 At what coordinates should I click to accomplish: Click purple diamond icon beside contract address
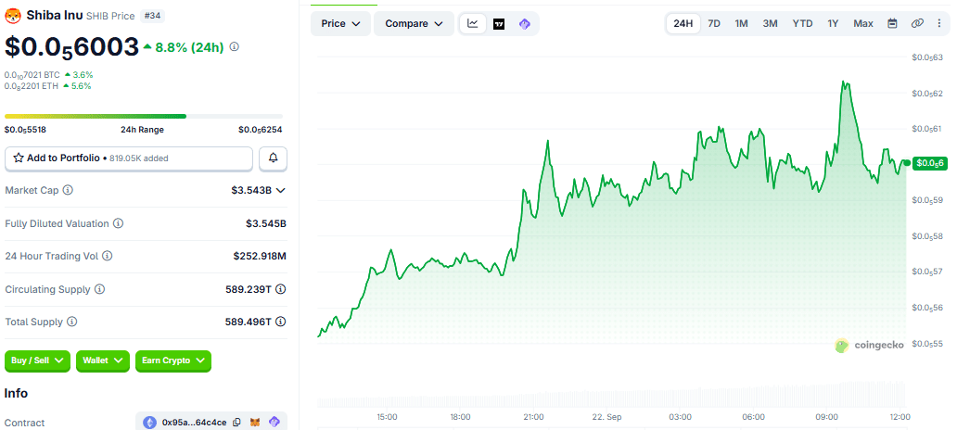[x=274, y=422]
